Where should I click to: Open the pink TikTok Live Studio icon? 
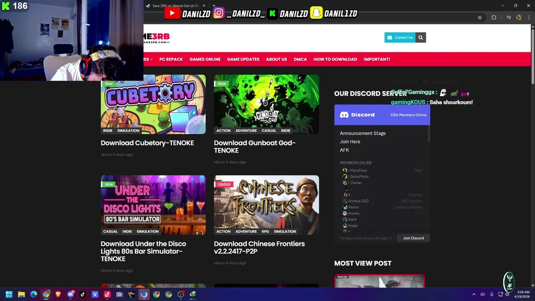click(107, 294)
